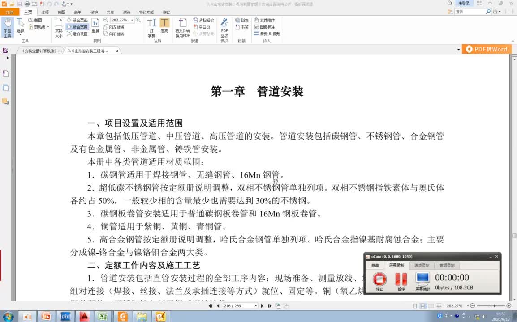Viewport: 517px width, 322px height.
Task: Rotate view right (向右旋转)
Action: (x=114, y=34)
